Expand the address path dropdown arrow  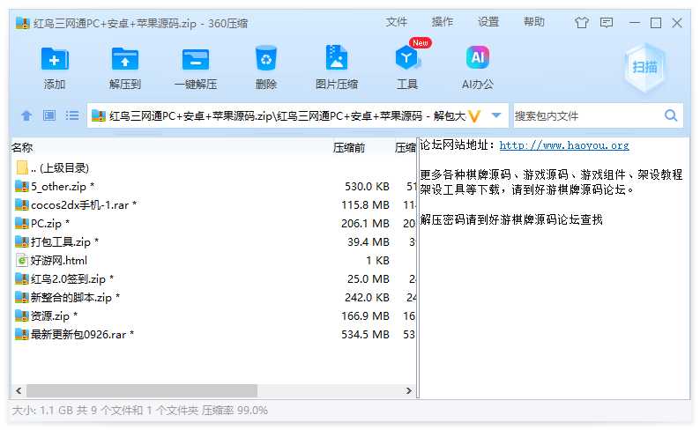496,116
